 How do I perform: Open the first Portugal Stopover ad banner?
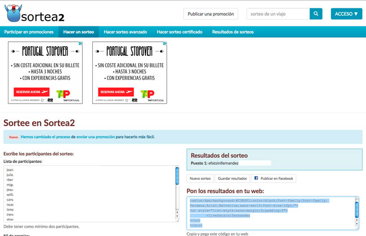(45, 73)
